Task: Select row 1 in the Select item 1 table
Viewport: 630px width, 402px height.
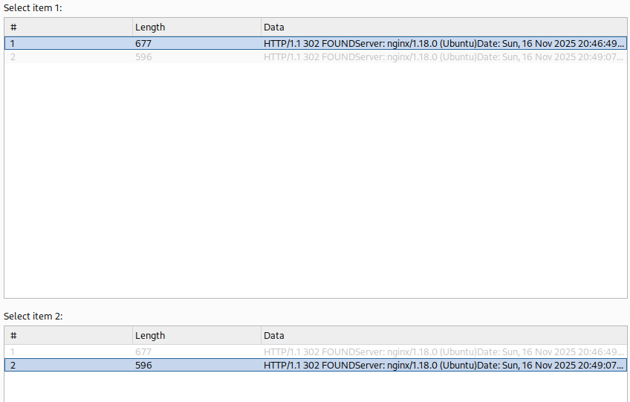Action: (316, 43)
